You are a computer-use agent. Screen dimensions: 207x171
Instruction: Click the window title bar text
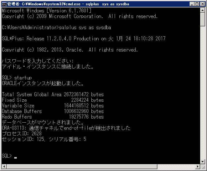[68, 4]
